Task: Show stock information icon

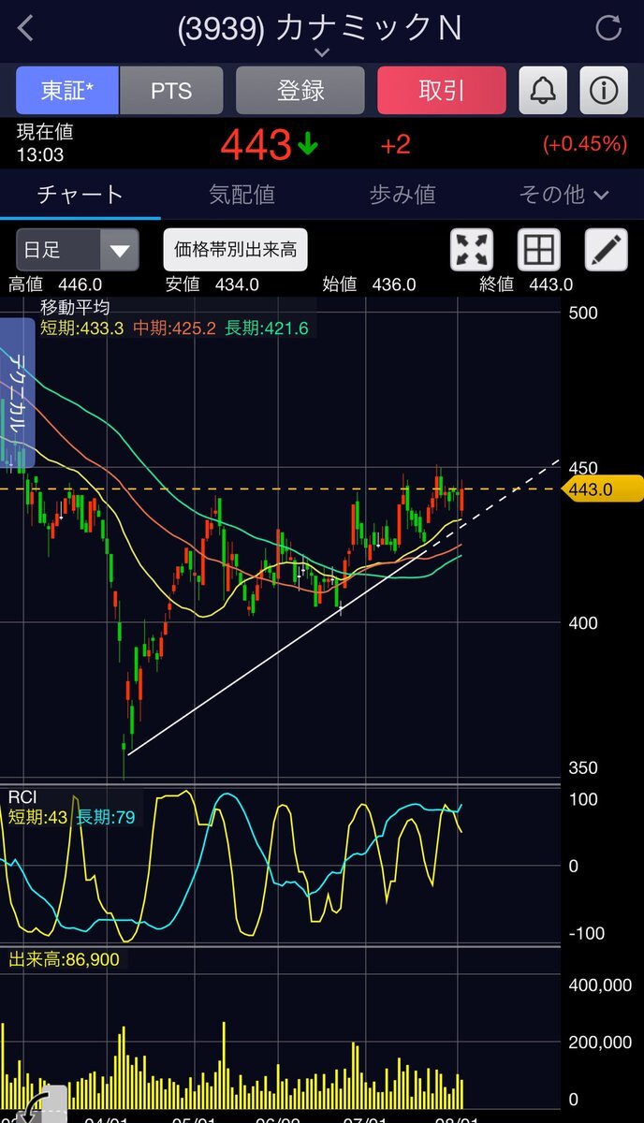Action: 604,91
